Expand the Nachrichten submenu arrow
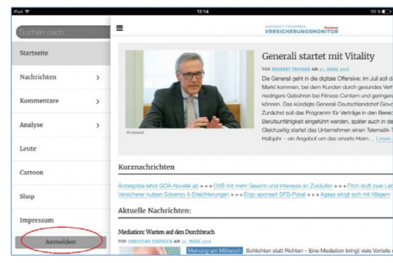This screenshot has height=263, width=393. coord(98,78)
